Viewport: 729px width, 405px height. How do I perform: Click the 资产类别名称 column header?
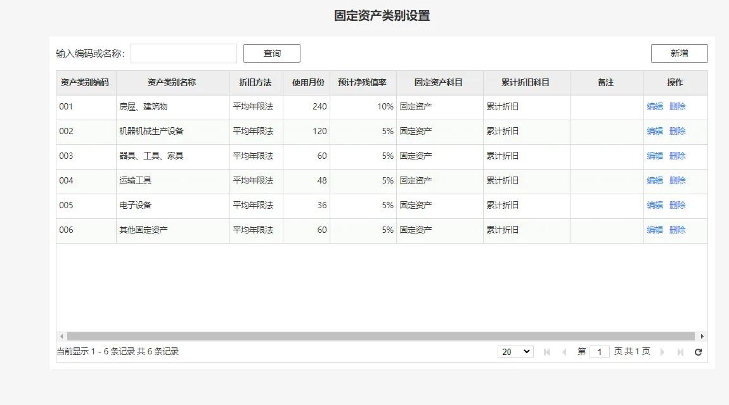coord(171,82)
